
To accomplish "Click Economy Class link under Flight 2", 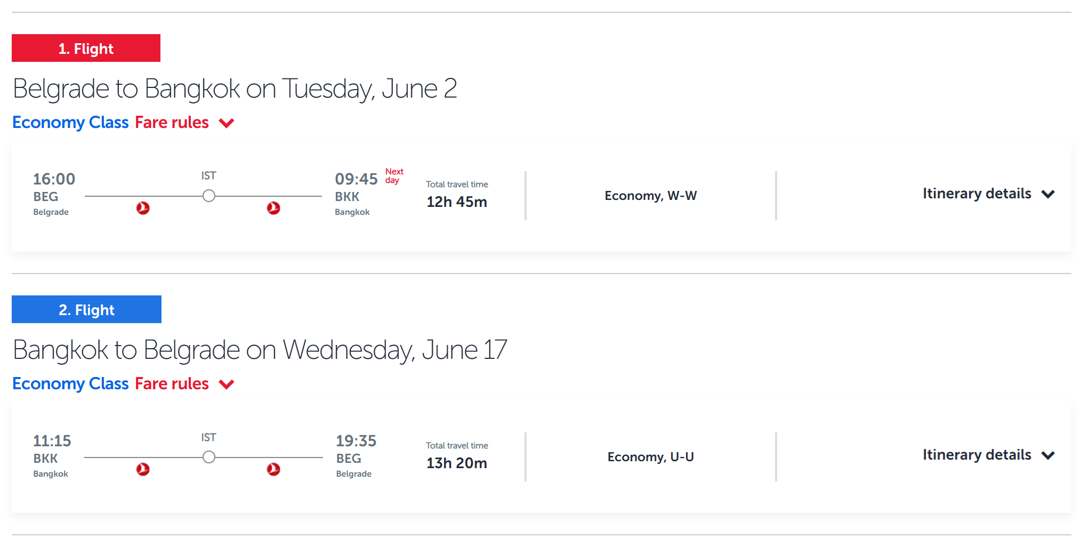I will tap(70, 383).
